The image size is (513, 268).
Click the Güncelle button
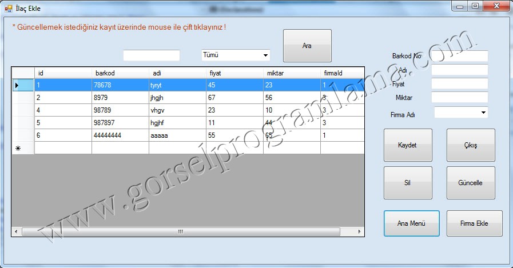coord(471,183)
